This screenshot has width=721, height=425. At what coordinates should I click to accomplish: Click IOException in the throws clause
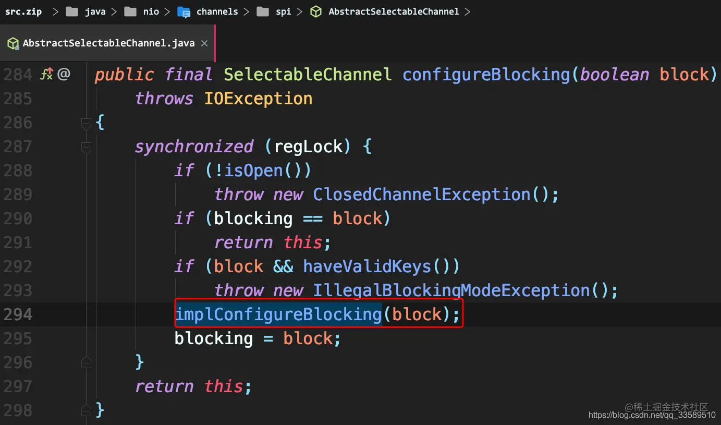coord(259,99)
